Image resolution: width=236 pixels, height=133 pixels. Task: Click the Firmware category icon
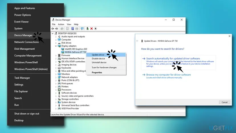pyautogui.click(x=59, y=55)
